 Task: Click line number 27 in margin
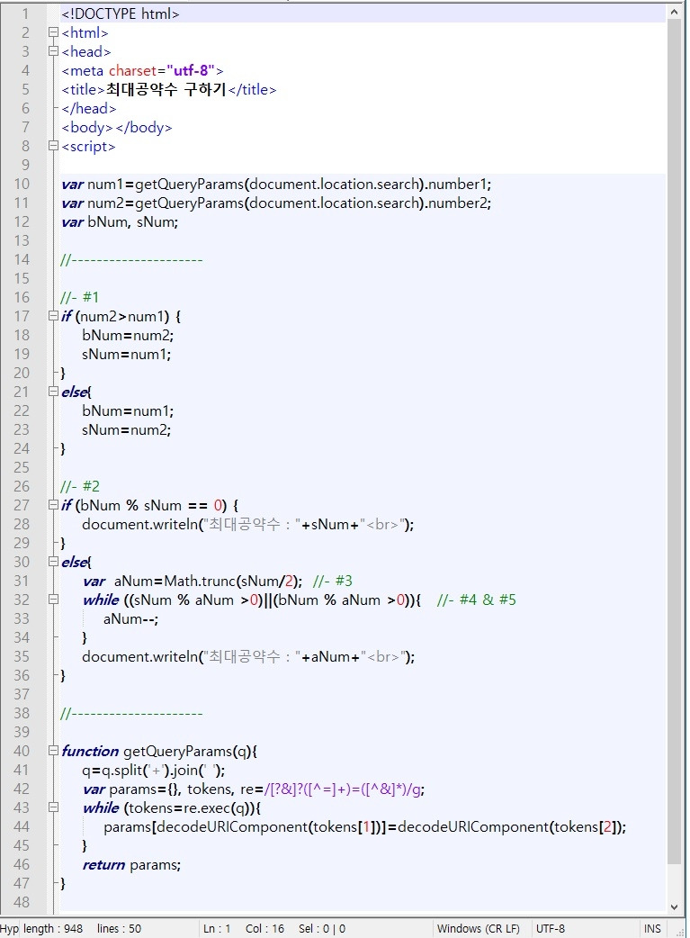[x=22, y=505]
